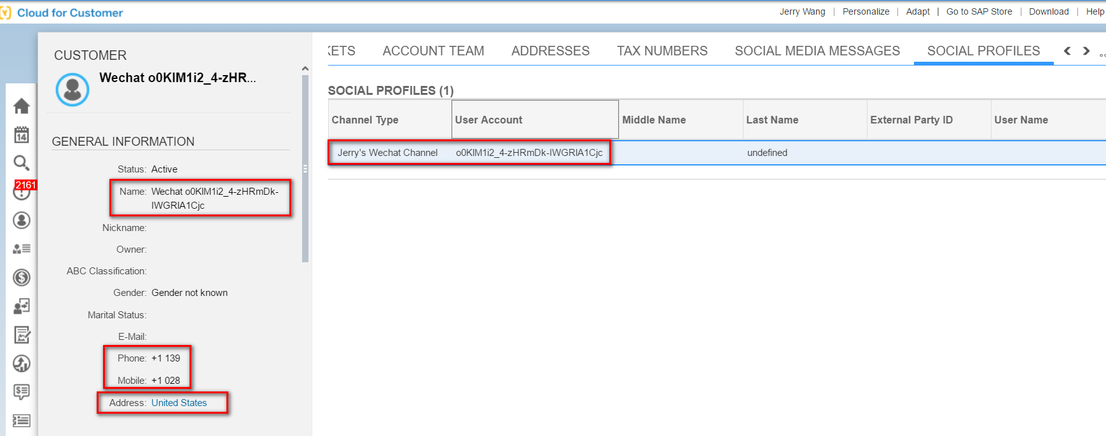Click the Mobile value +1 028

pyautogui.click(x=165, y=381)
